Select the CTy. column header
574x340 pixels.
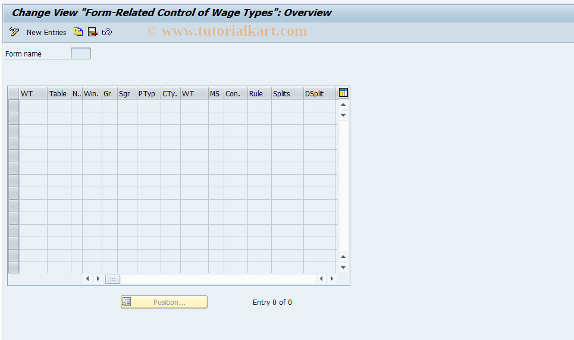pos(170,94)
